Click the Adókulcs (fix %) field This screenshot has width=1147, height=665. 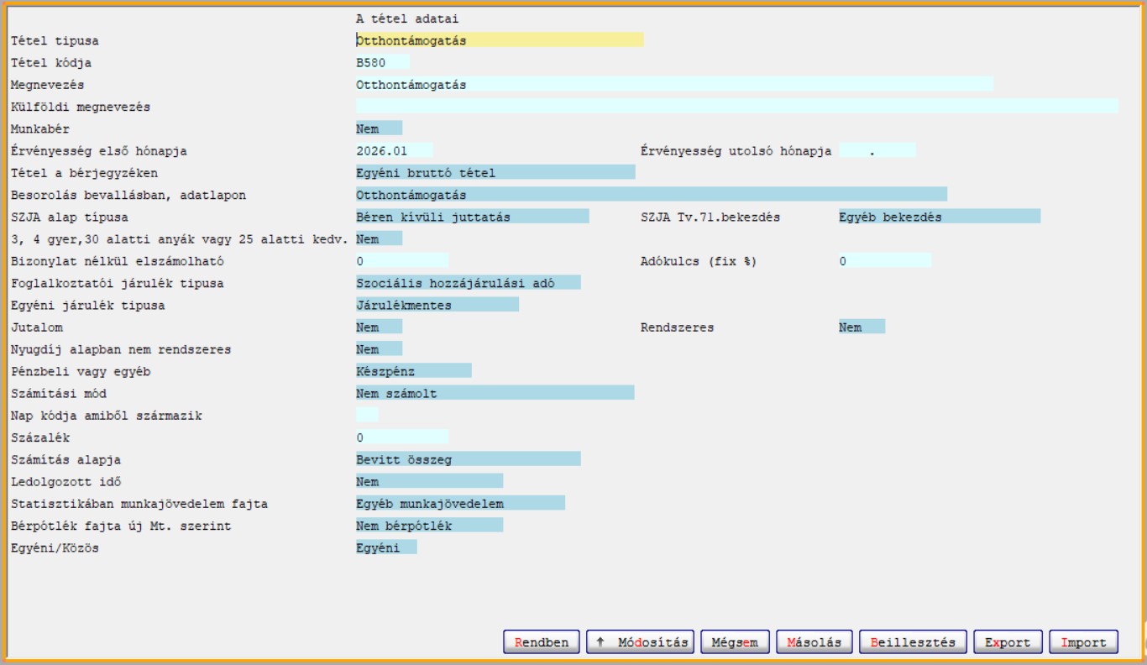click(884, 261)
